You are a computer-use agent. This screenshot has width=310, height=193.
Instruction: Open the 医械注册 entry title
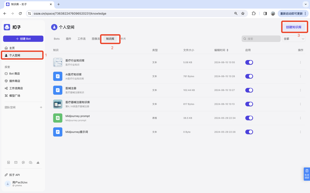coord(71,88)
